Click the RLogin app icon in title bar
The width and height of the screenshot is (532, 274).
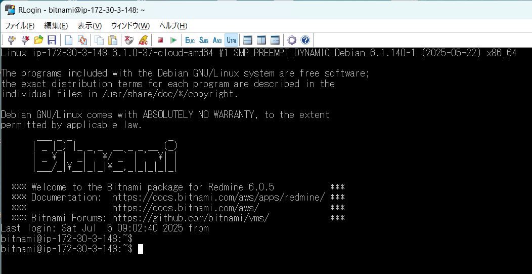10,10
